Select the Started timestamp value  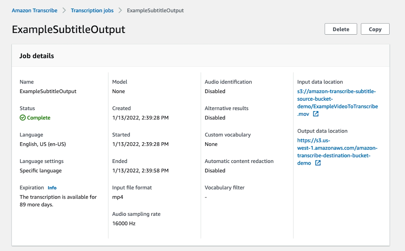click(140, 144)
